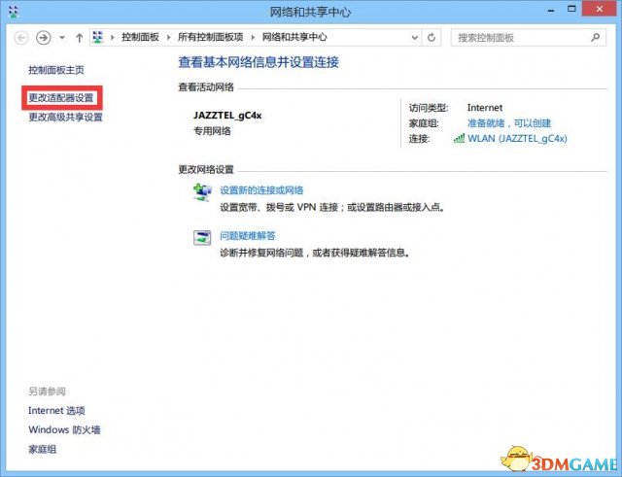Click the 专用网络 network type text

point(212,131)
